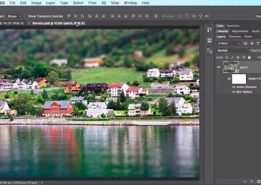Toggle Smart Sharpen filter visibility
Image resolution: width=261 pixels, height=185 pixels.
pyautogui.click(x=234, y=87)
